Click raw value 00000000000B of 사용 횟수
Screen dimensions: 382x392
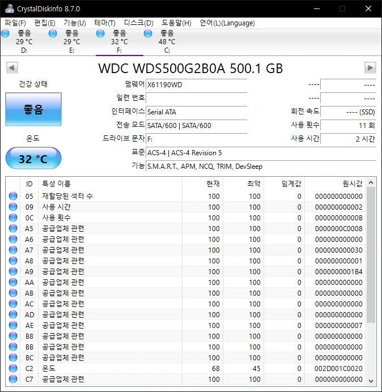(x=339, y=218)
